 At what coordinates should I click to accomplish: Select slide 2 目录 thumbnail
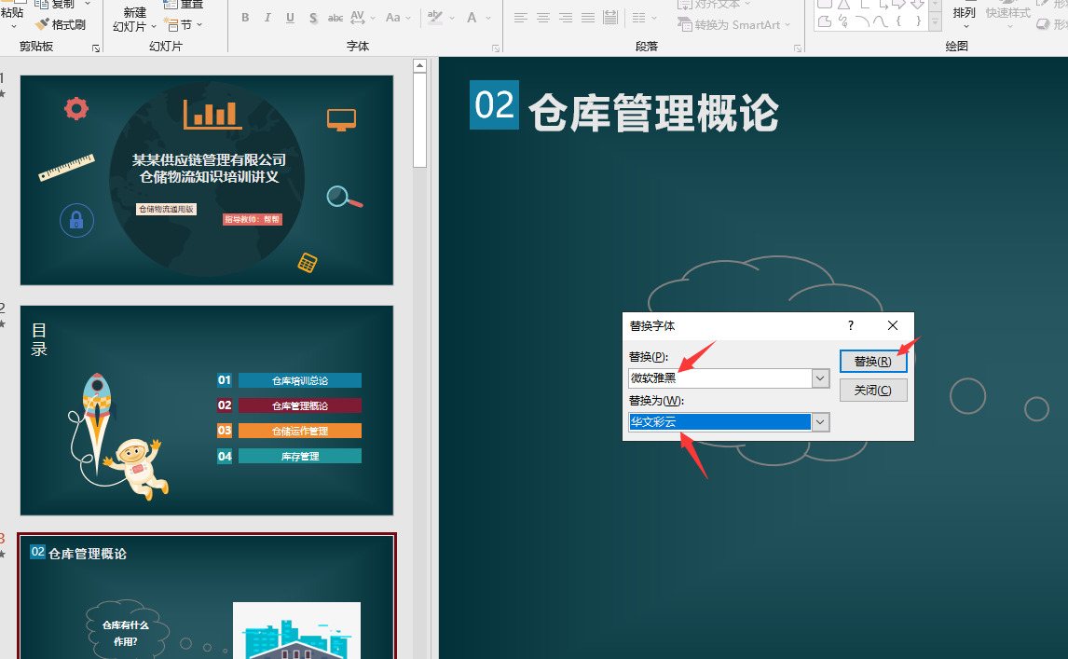pyautogui.click(x=206, y=410)
